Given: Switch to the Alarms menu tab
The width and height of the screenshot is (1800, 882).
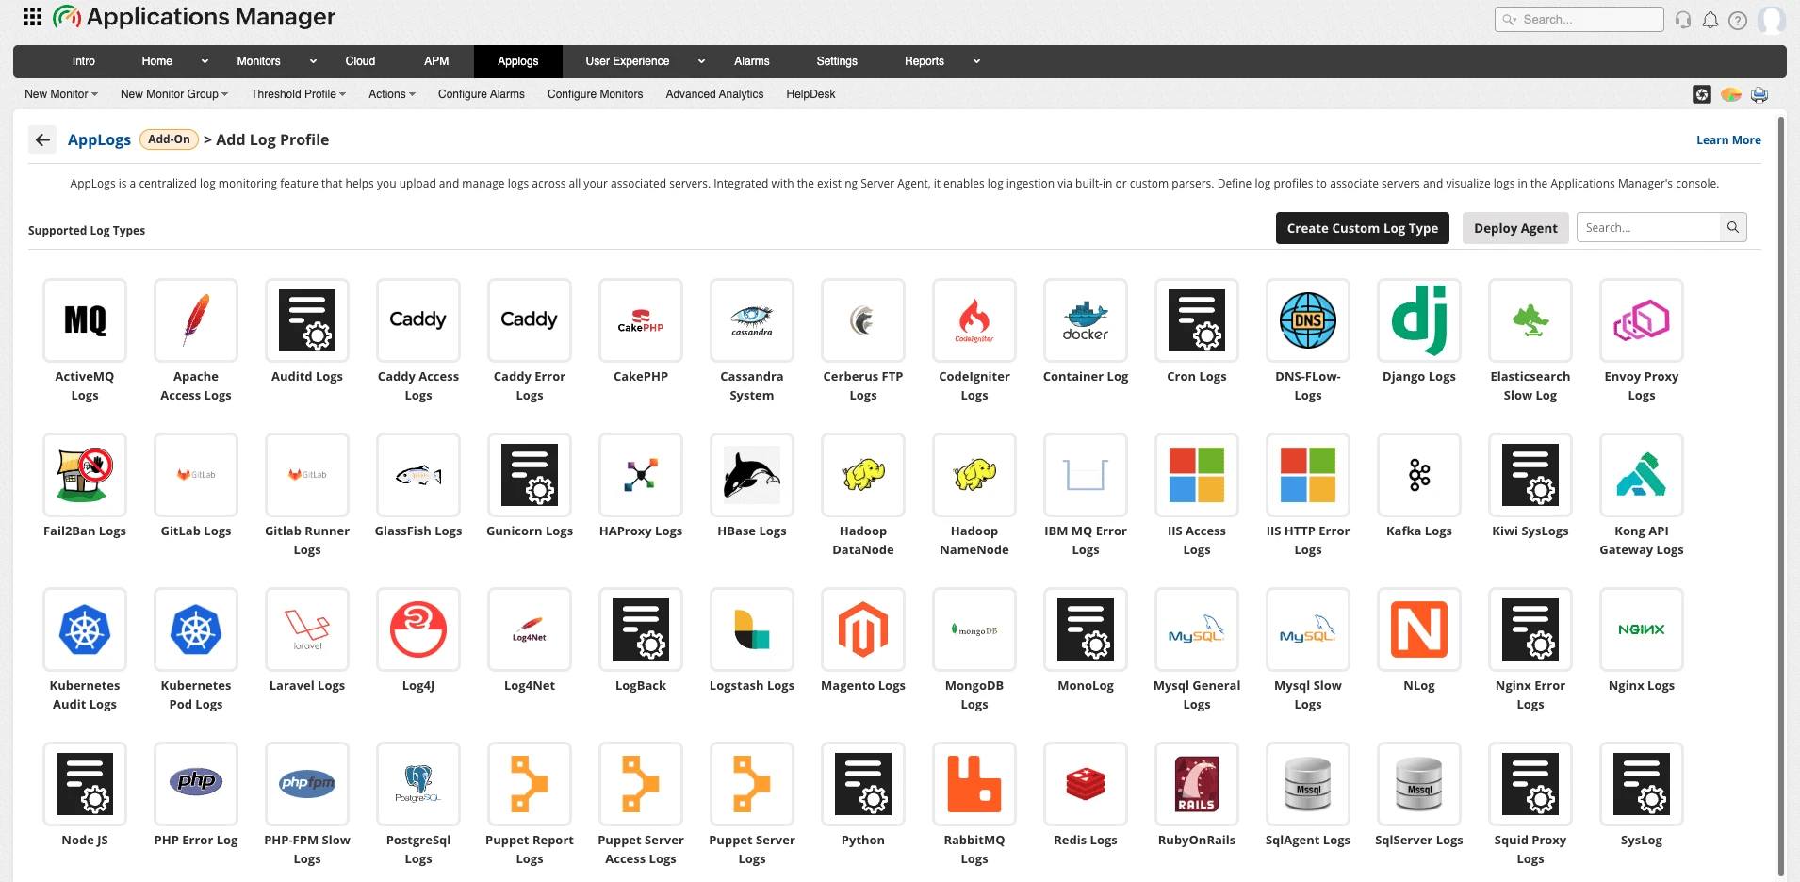Looking at the screenshot, I should (x=751, y=61).
